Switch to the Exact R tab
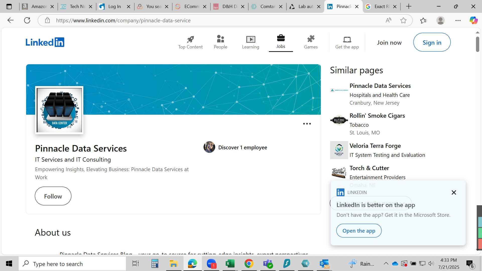This screenshot has width=482, height=271. click(x=381, y=7)
